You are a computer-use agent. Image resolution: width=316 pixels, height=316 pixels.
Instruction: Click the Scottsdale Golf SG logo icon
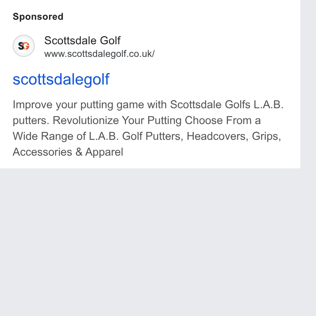pyautogui.click(x=24, y=46)
